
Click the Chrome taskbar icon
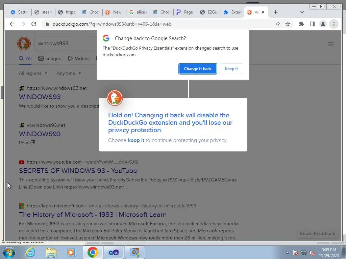[x=93, y=252]
